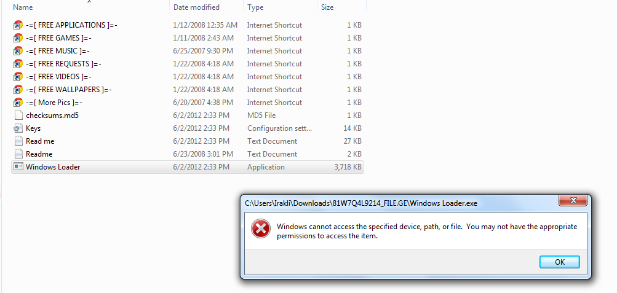Select the FREE WALLPAPERS shortcut entry

point(68,90)
